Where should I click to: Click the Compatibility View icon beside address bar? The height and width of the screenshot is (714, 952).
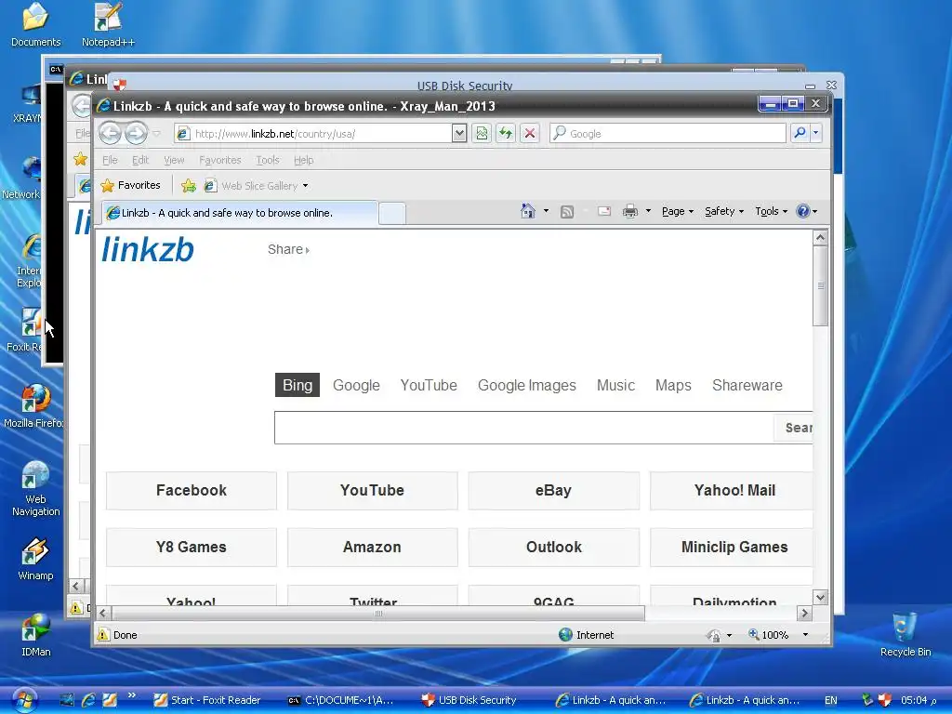pyautogui.click(x=483, y=133)
